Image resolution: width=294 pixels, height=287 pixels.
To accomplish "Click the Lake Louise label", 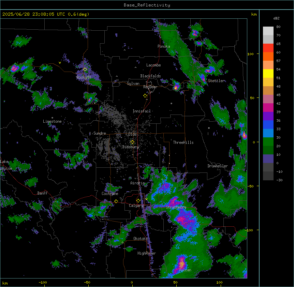I will click(6, 165).
